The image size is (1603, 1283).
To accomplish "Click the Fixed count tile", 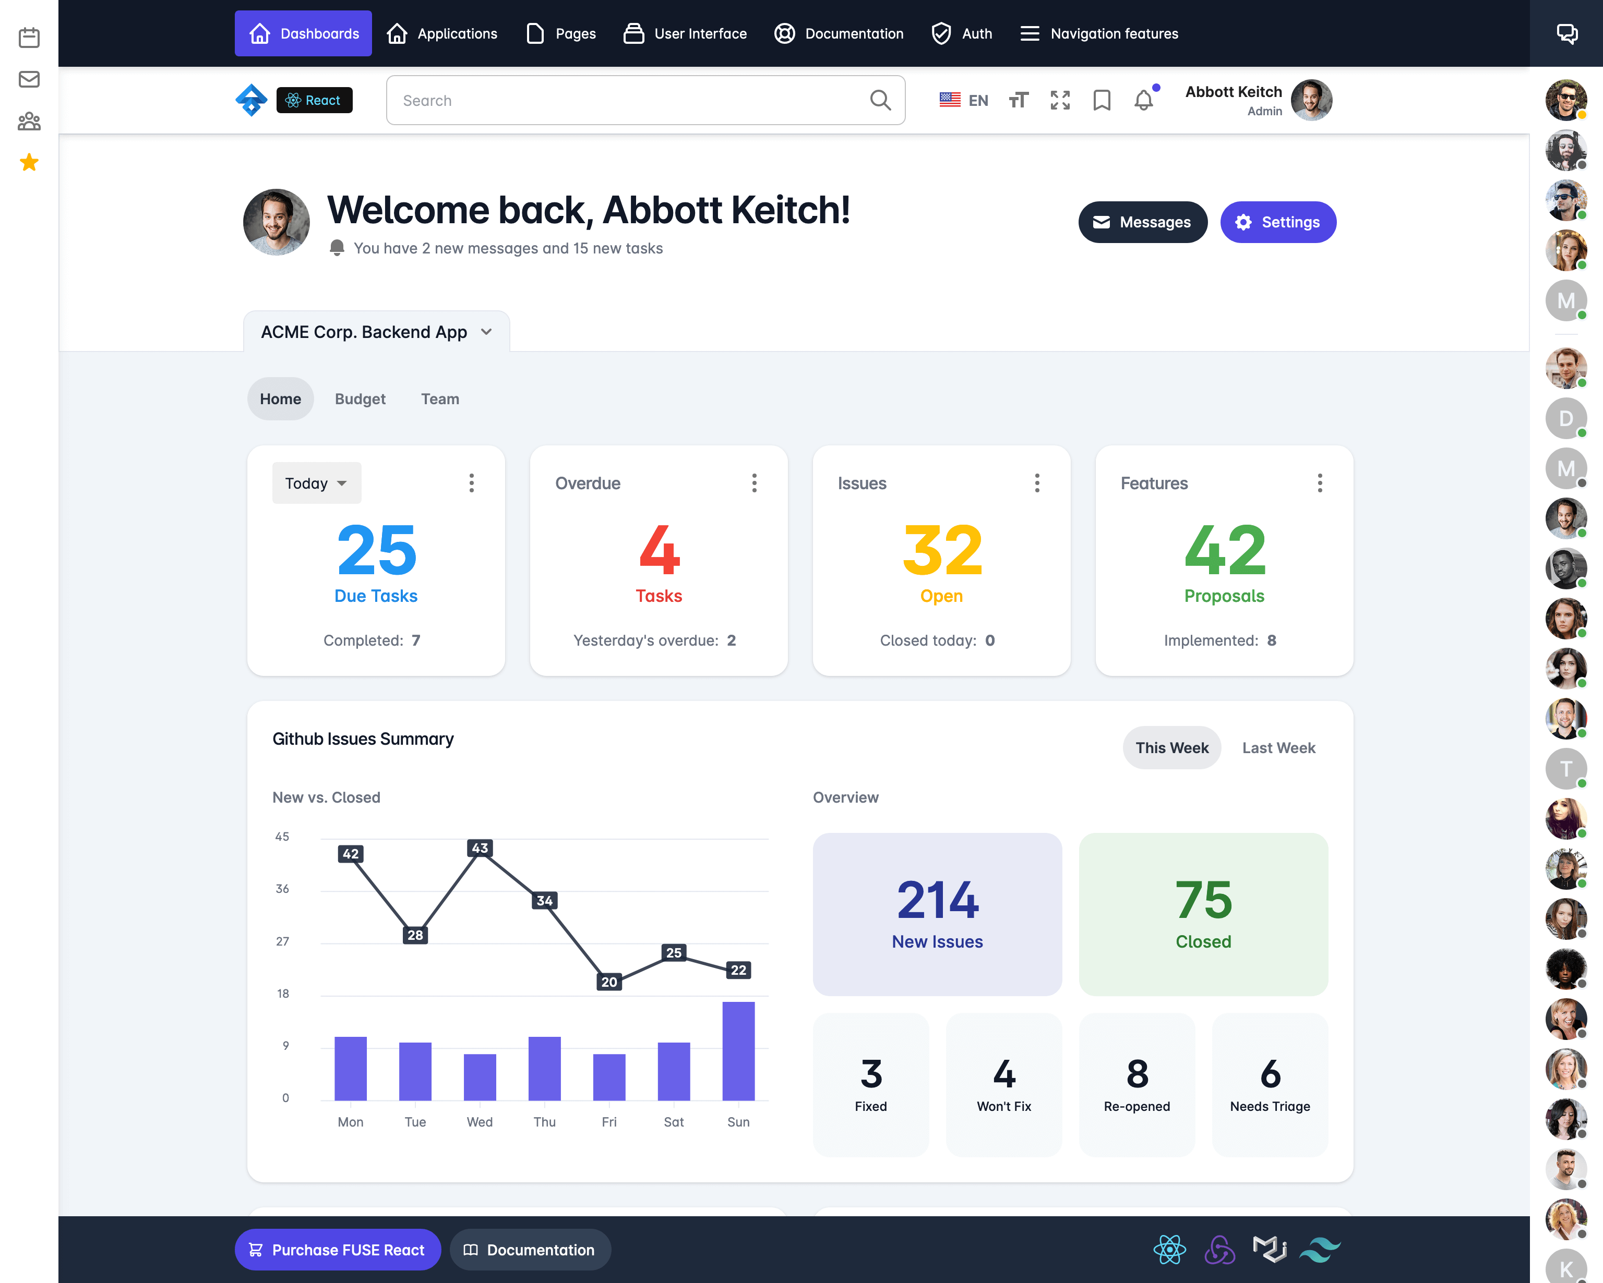I will (x=871, y=1084).
